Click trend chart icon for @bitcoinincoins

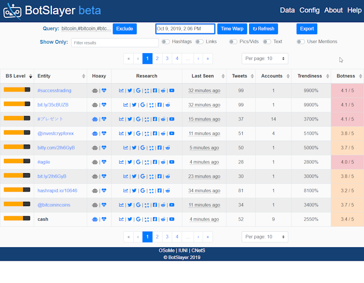coord(122,205)
